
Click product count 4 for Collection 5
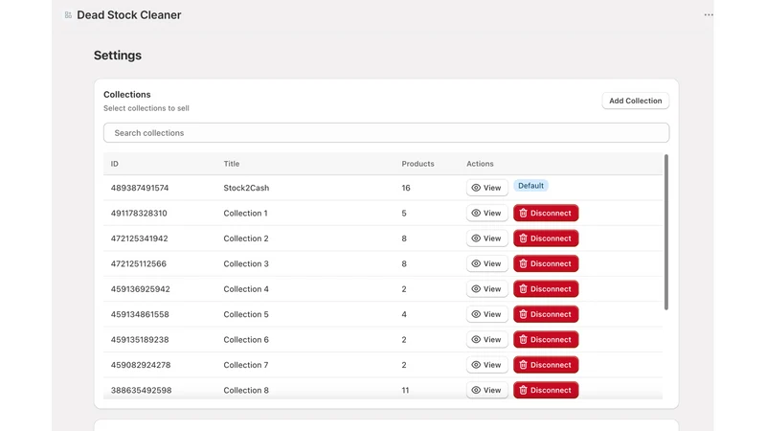404,314
